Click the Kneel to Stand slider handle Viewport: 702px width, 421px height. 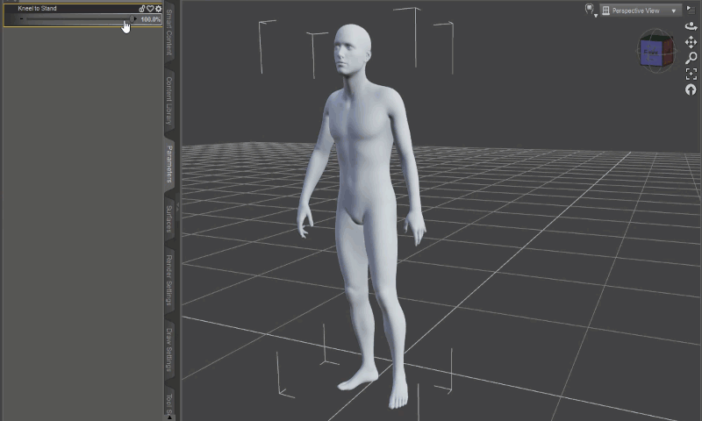(x=132, y=18)
